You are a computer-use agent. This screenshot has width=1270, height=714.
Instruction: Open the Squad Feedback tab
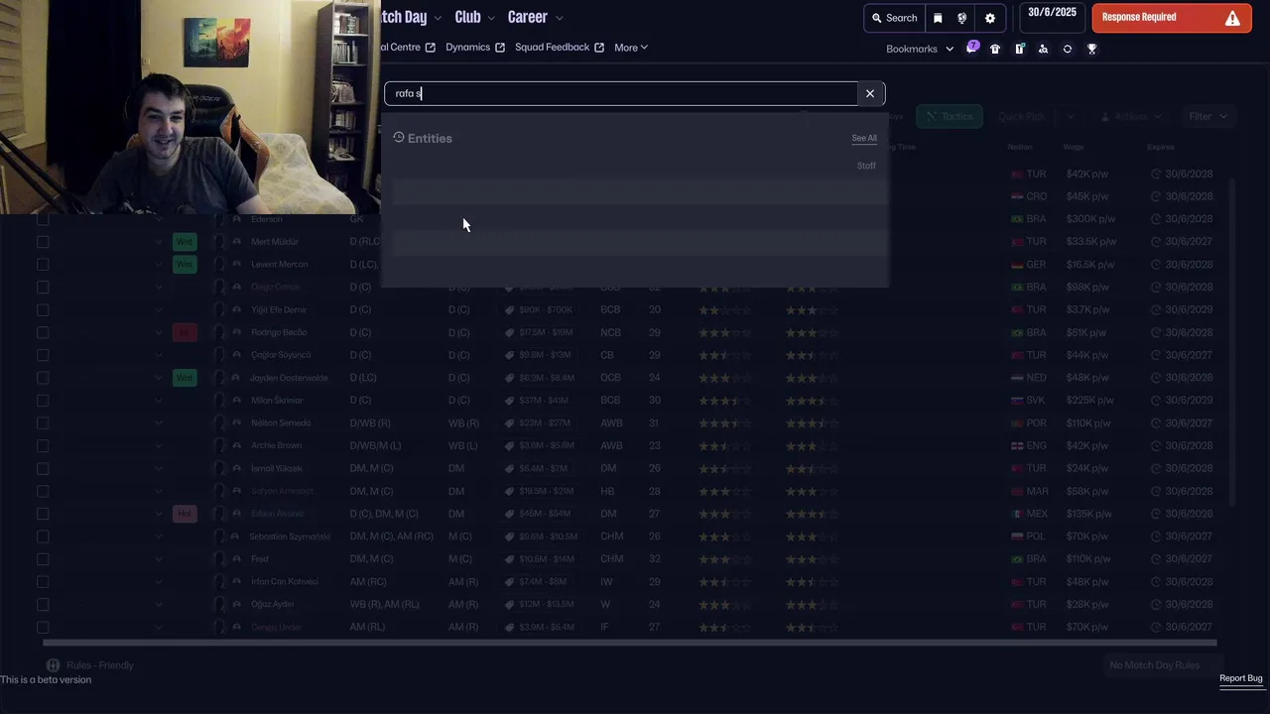(552, 48)
